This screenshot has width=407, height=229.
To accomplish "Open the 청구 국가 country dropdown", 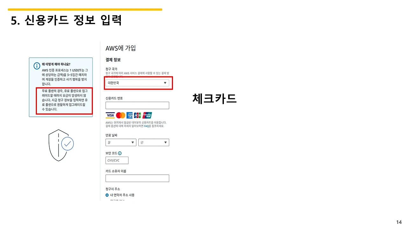I will pyautogui.click(x=165, y=83).
